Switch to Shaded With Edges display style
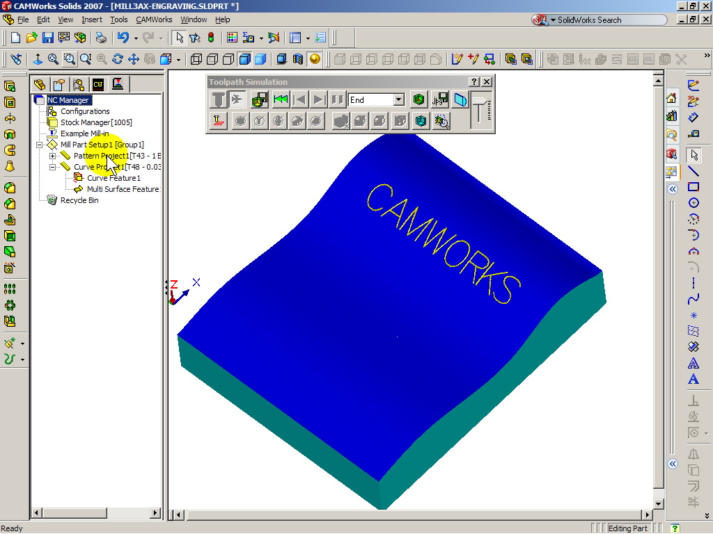This screenshot has height=534, width=713. [x=244, y=59]
